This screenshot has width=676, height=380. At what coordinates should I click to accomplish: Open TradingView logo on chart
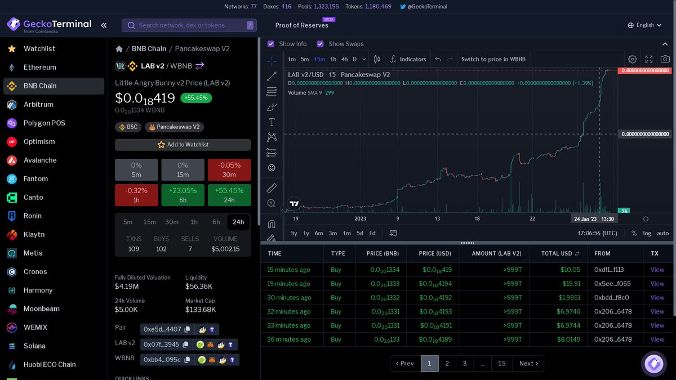(x=293, y=204)
